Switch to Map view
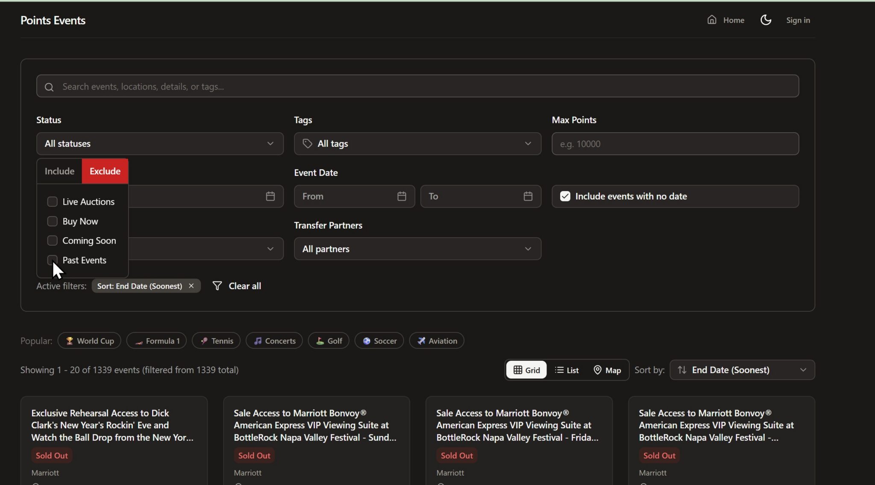This screenshot has height=485, width=875. point(607,370)
